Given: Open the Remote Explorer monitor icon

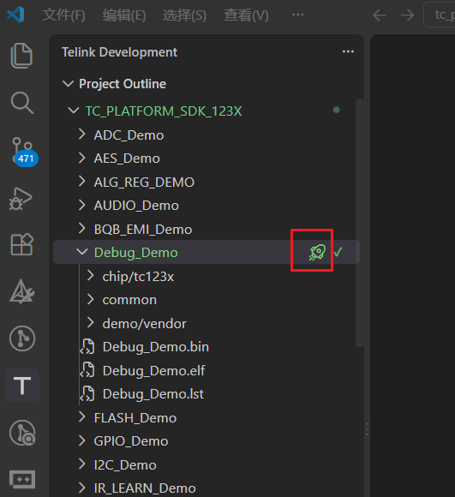Looking at the screenshot, I should pos(22,479).
